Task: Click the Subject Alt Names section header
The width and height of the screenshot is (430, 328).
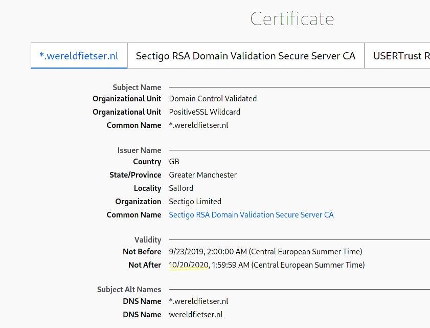Action: [129, 290]
